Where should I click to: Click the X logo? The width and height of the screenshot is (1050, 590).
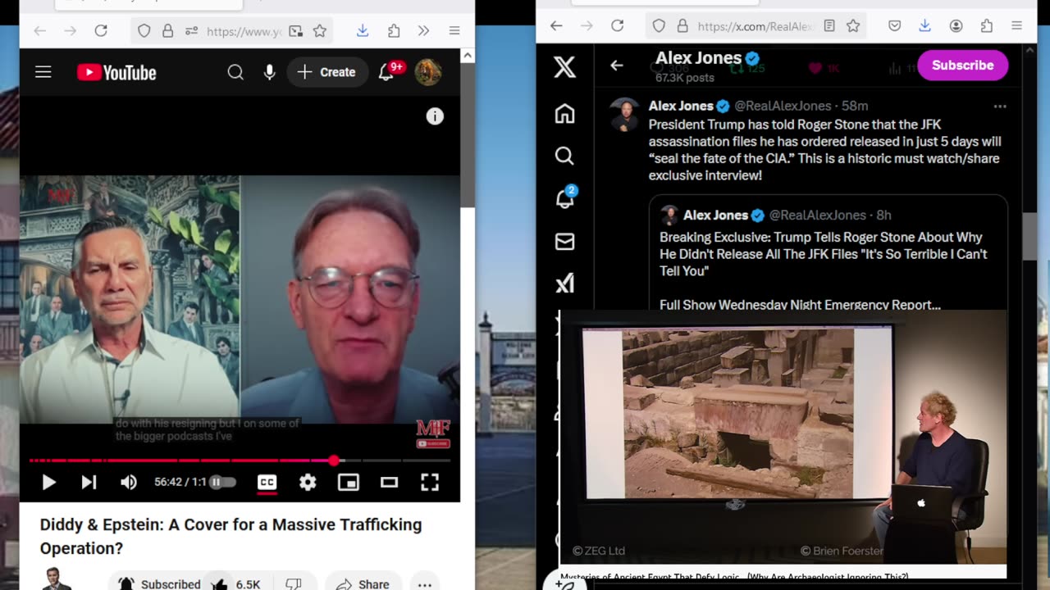(x=564, y=66)
